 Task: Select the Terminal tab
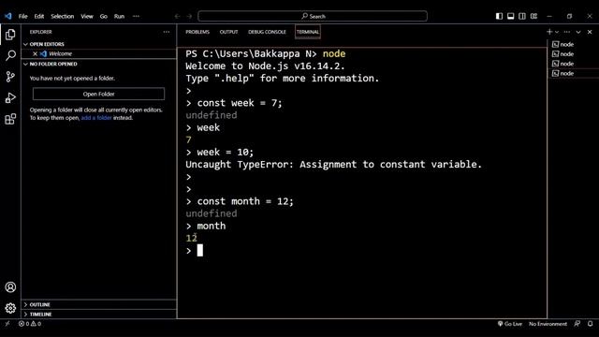[308, 32]
